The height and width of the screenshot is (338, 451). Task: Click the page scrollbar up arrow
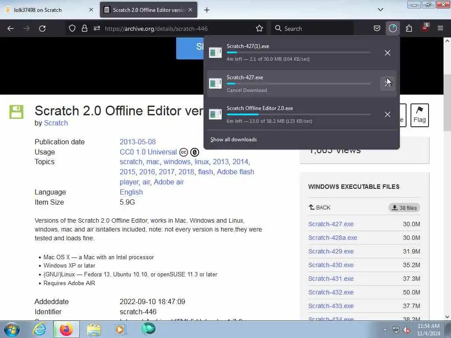click(x=447, y=41)
